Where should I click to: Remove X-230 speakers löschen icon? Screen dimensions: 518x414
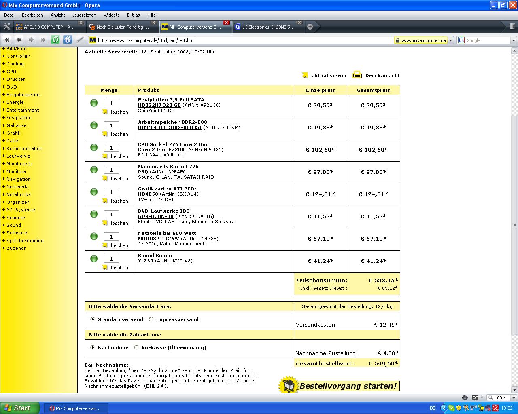105,267
